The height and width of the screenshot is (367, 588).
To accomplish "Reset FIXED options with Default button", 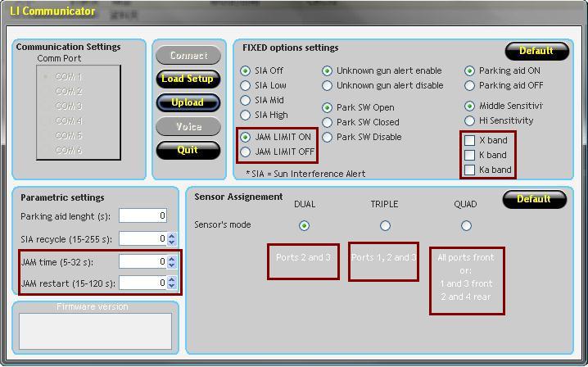I will click(536, 51).
